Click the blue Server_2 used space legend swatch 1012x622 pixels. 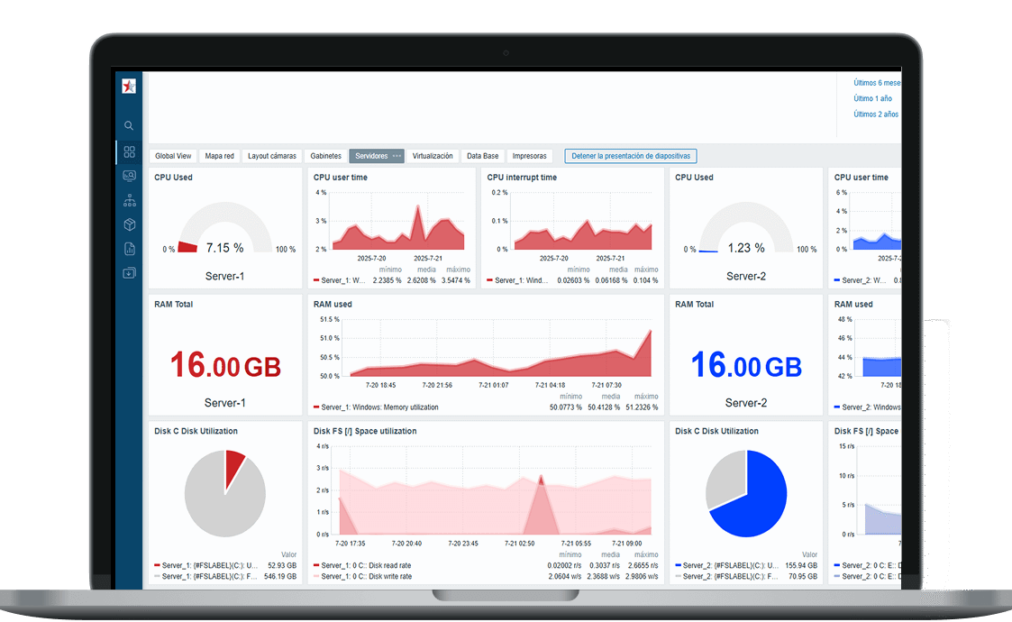[678, 565]
